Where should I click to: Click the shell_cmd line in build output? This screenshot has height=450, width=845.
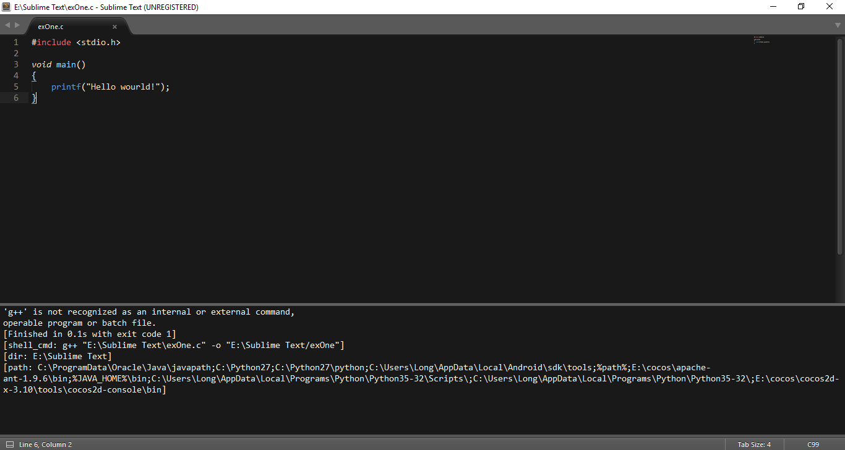pyautogui.click(x=173, y=346)
